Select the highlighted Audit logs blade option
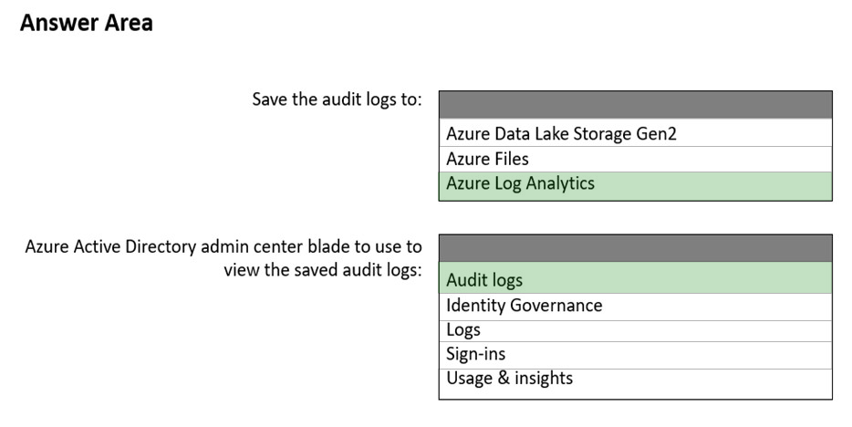This screenshot has height=427, width=852. point(635,278)
